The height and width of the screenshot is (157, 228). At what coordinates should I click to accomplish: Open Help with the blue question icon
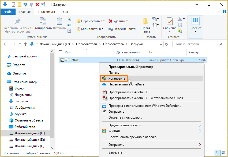[x=225, y=11]
